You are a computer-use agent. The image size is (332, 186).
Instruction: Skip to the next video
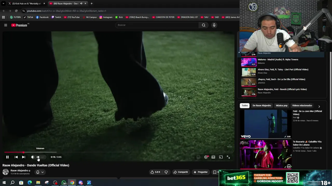[24, 157]
